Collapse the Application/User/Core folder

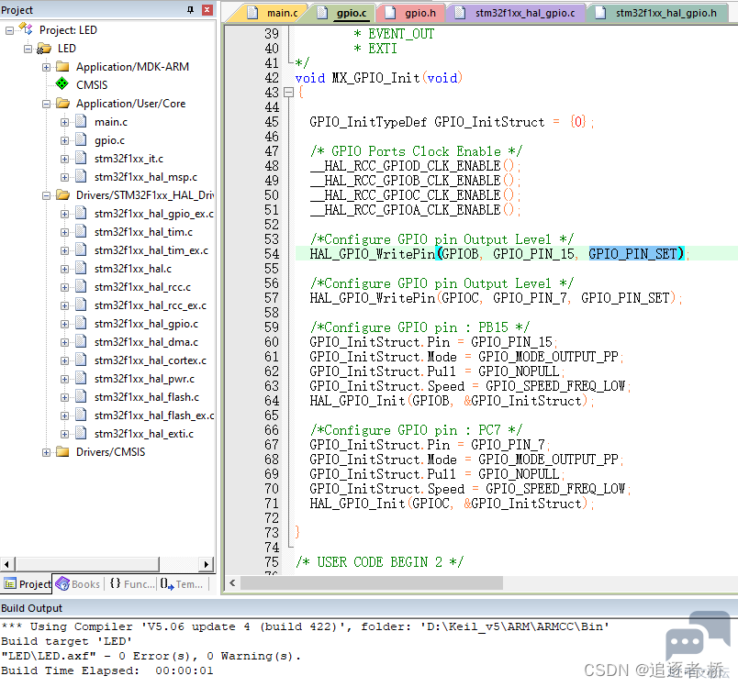[x=46, y=104]
